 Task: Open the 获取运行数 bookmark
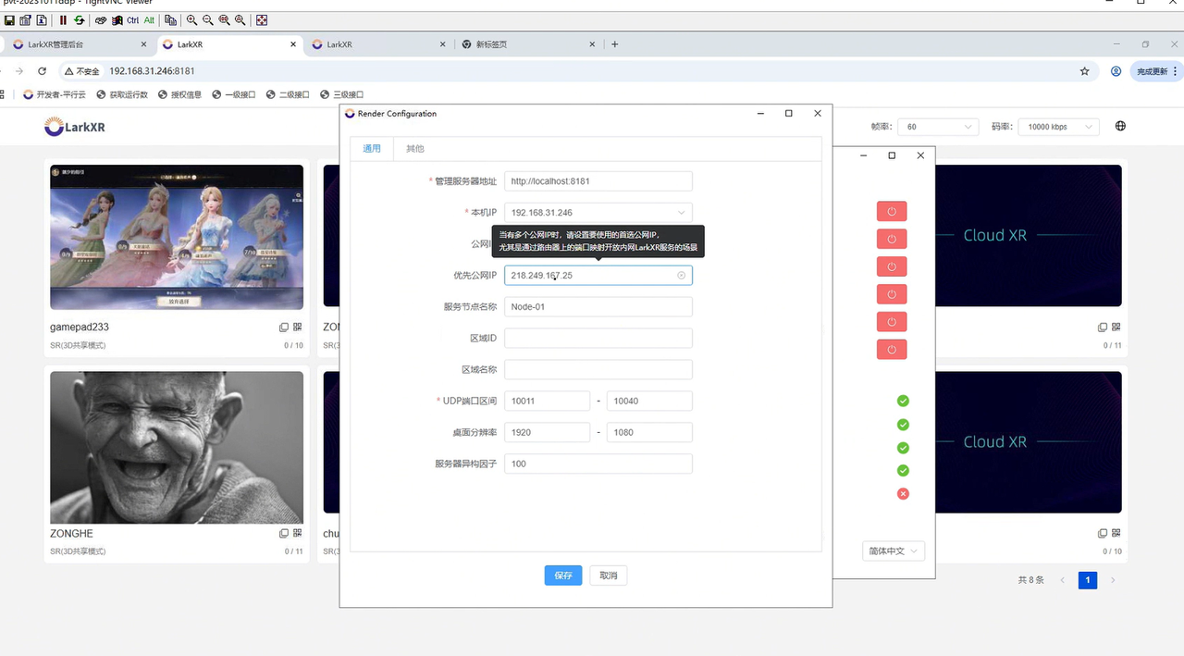click(x=122, y=94)
